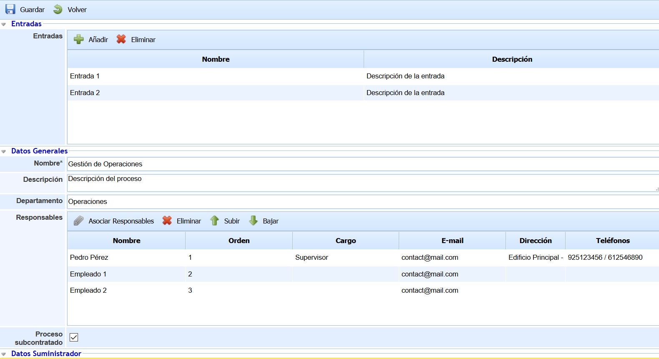This screenshot has height=359, width=659.
Task: Click the green plus Añadir icon
Action: pyautogui.click(x=79, y=40)
